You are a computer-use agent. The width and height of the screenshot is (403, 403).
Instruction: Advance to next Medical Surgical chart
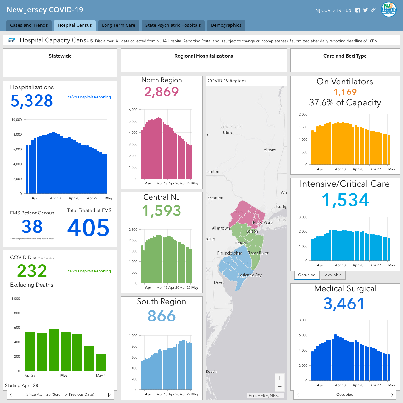point(392,395)
